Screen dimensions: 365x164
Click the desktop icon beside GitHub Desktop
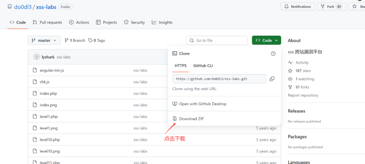point(175,104)
